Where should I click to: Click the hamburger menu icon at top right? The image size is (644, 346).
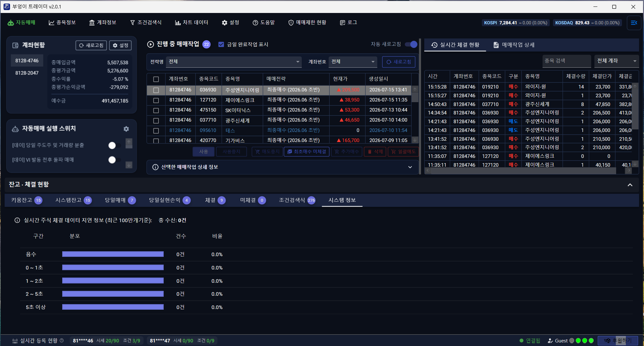(634, 23)
